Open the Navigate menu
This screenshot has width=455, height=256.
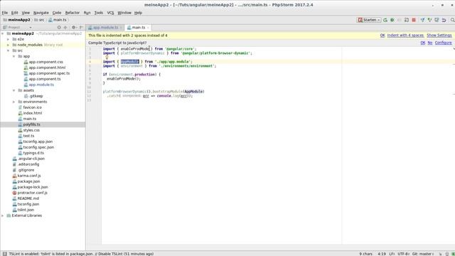coord(41,13)
